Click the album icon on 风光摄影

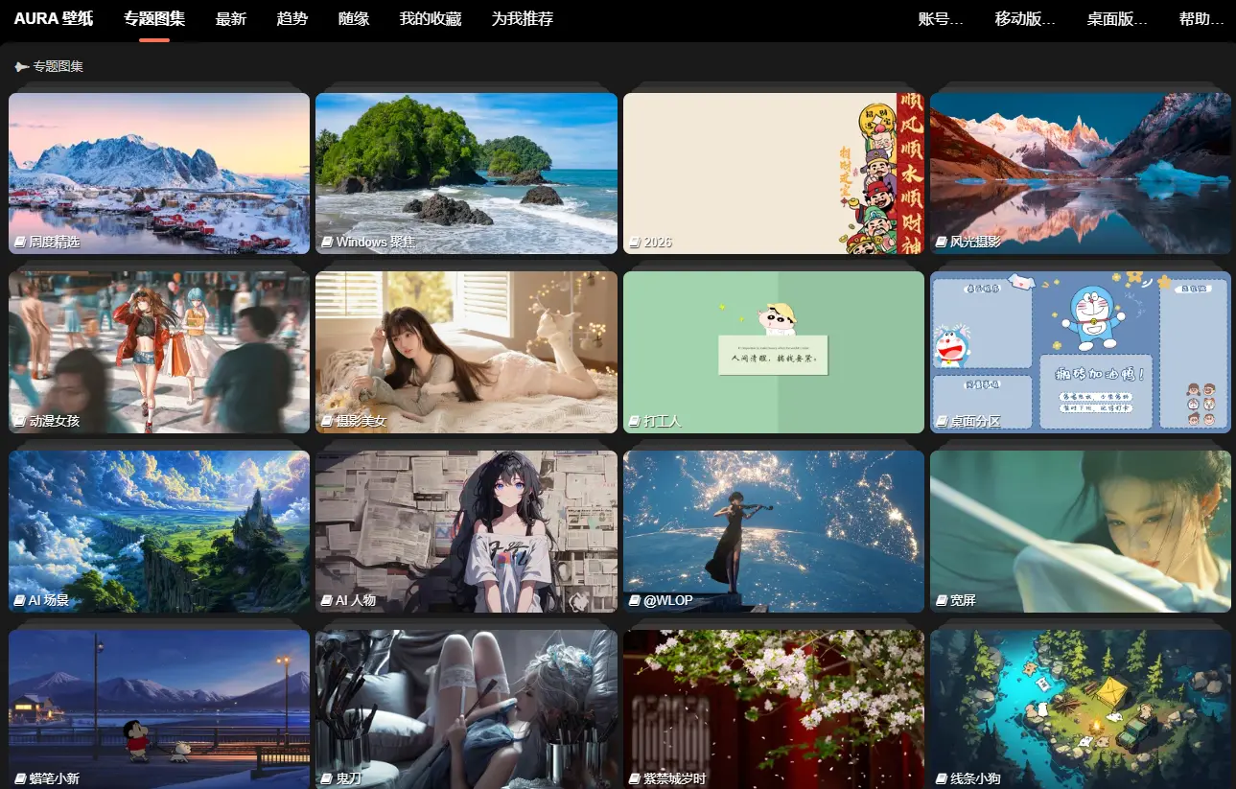pos(941,243)
